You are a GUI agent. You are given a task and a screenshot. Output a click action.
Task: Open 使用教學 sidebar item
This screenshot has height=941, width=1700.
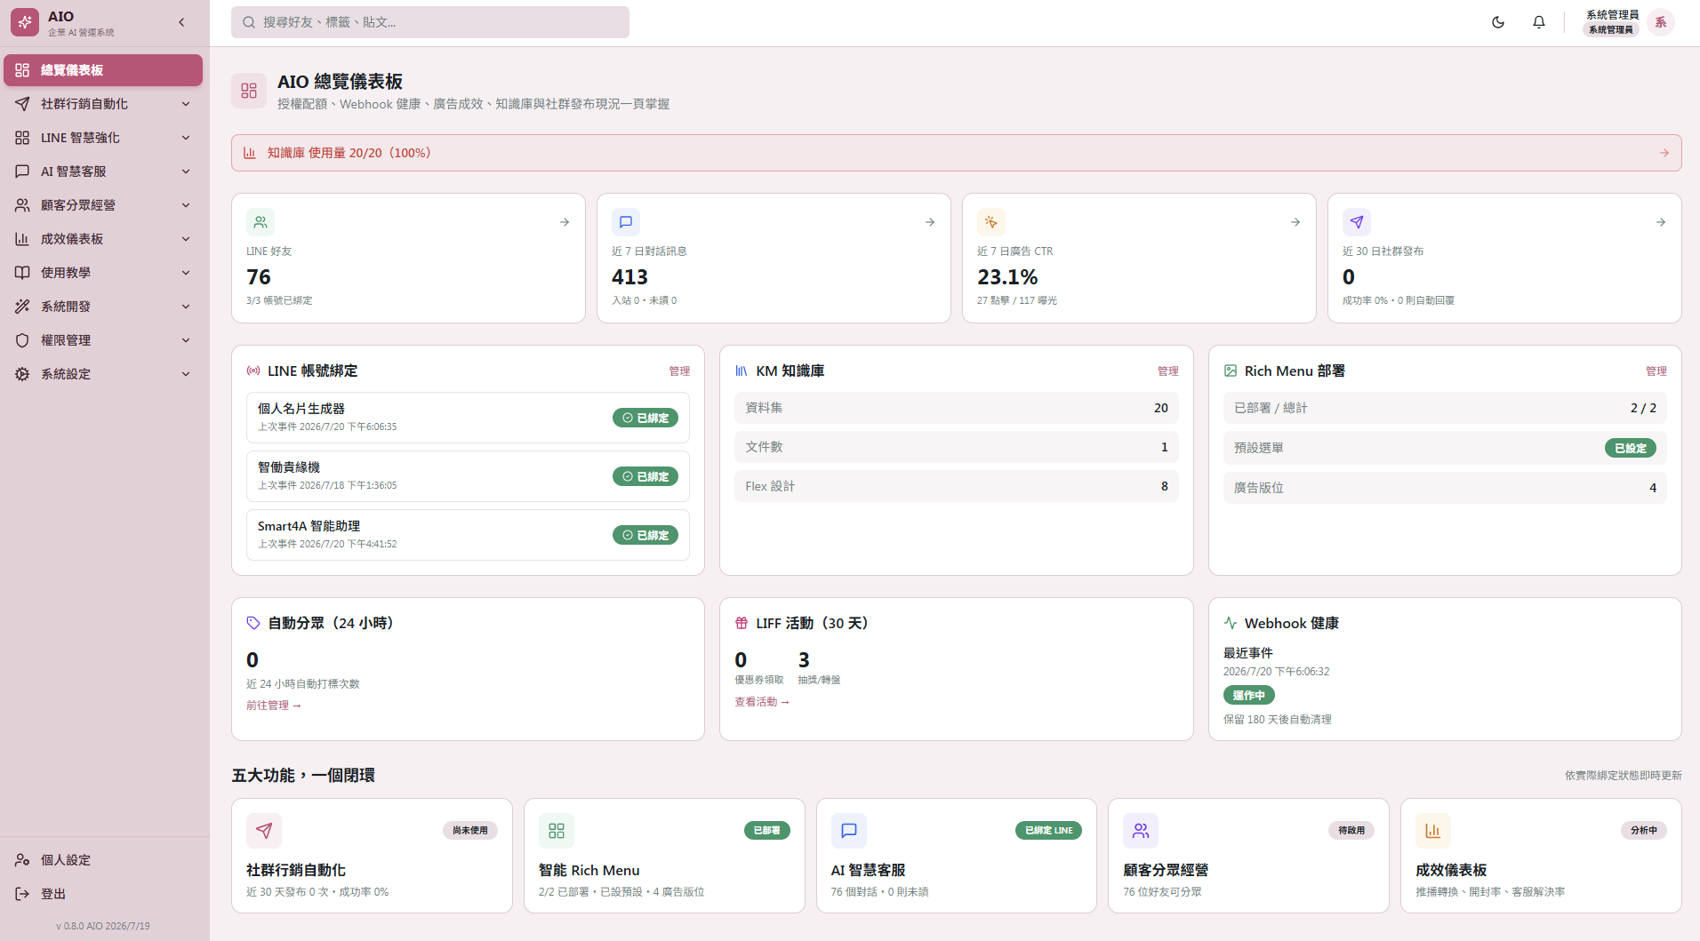pyautogui.click(x=103, y=273)
